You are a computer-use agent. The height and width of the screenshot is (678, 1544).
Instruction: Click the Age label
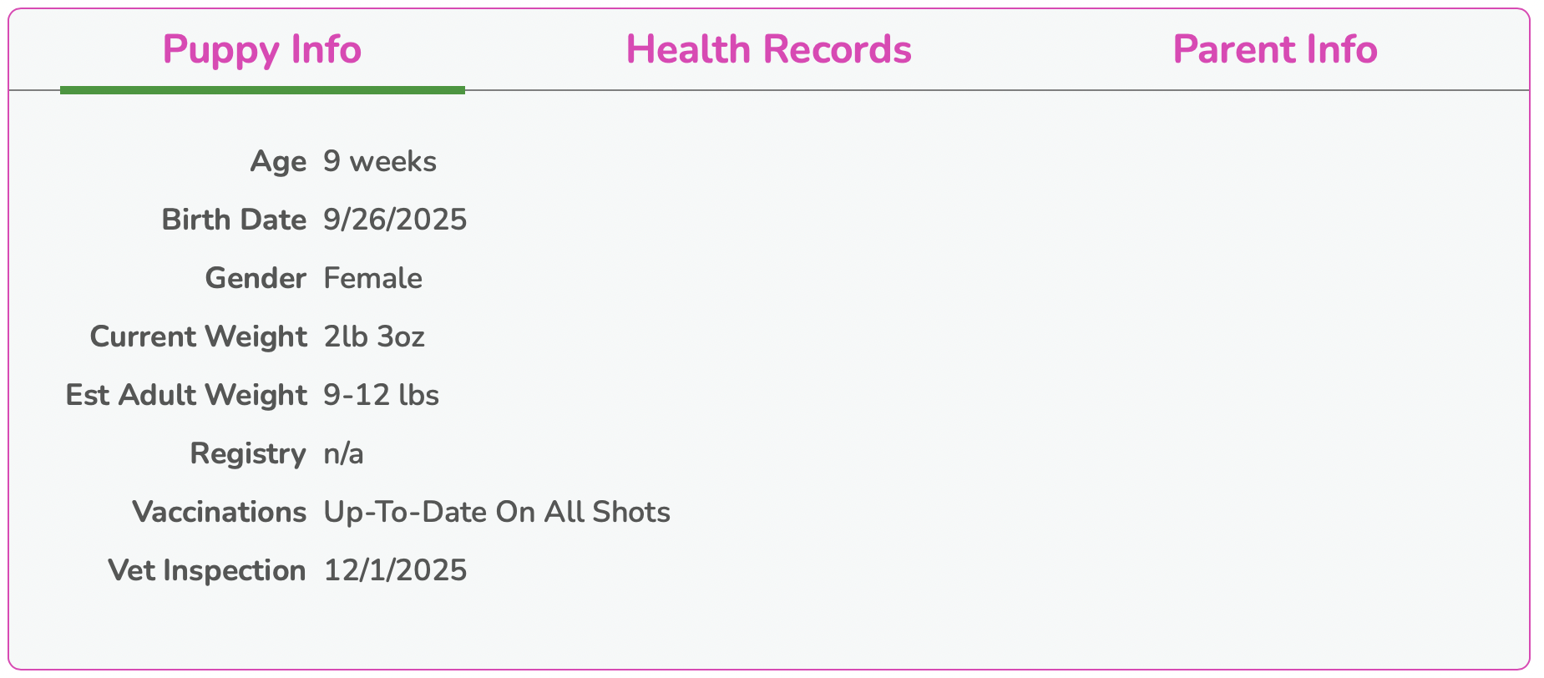pyautogui.click(x=278, y=161)
